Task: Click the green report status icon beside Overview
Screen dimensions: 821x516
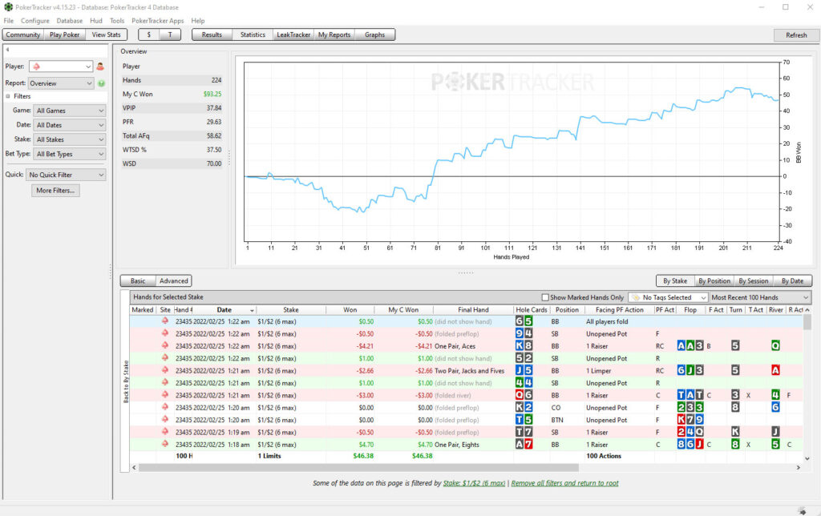Action: (101, 83)
